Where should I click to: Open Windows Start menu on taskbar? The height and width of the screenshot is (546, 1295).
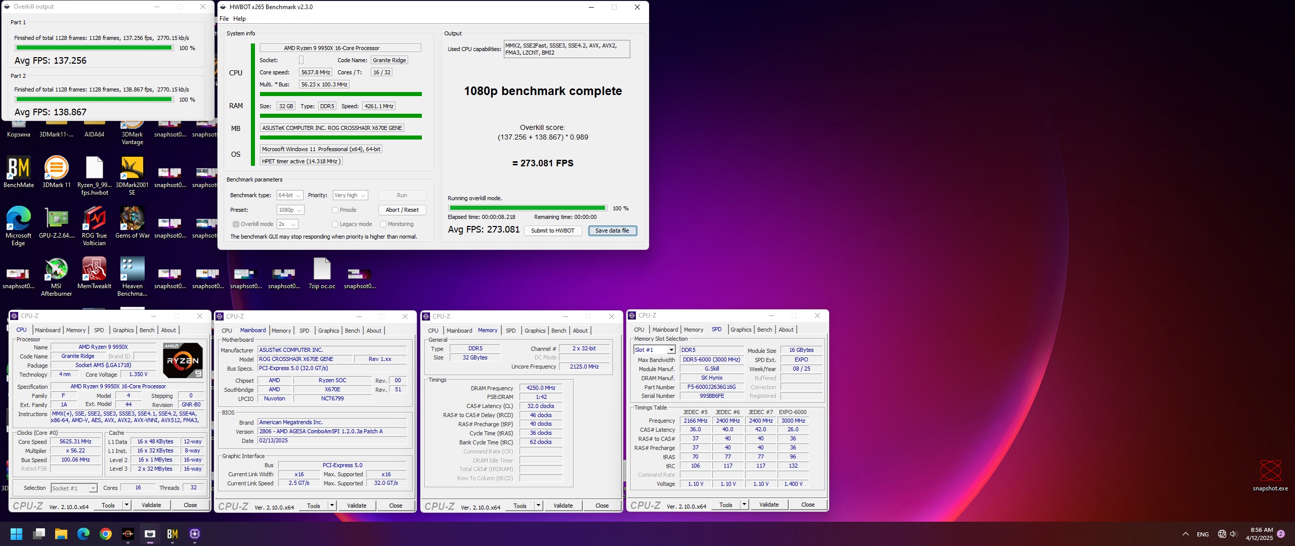tap(16, 534)
